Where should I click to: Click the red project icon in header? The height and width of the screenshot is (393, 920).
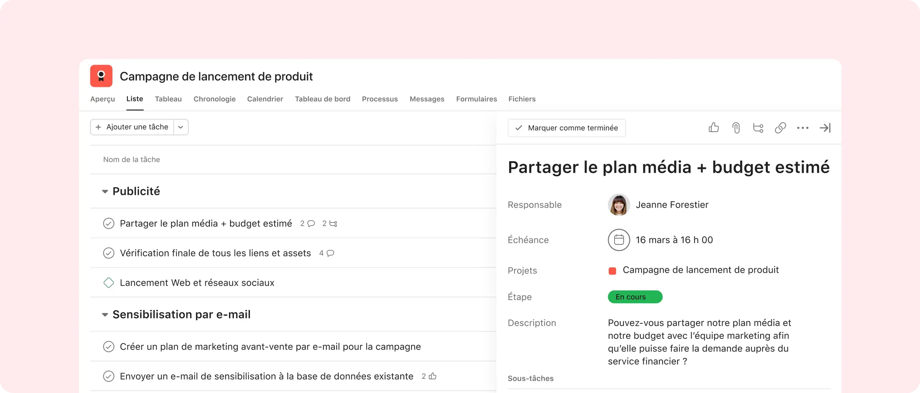[x=101, y=76]
